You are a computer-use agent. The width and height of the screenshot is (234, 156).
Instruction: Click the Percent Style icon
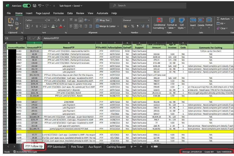coord(133,26)
